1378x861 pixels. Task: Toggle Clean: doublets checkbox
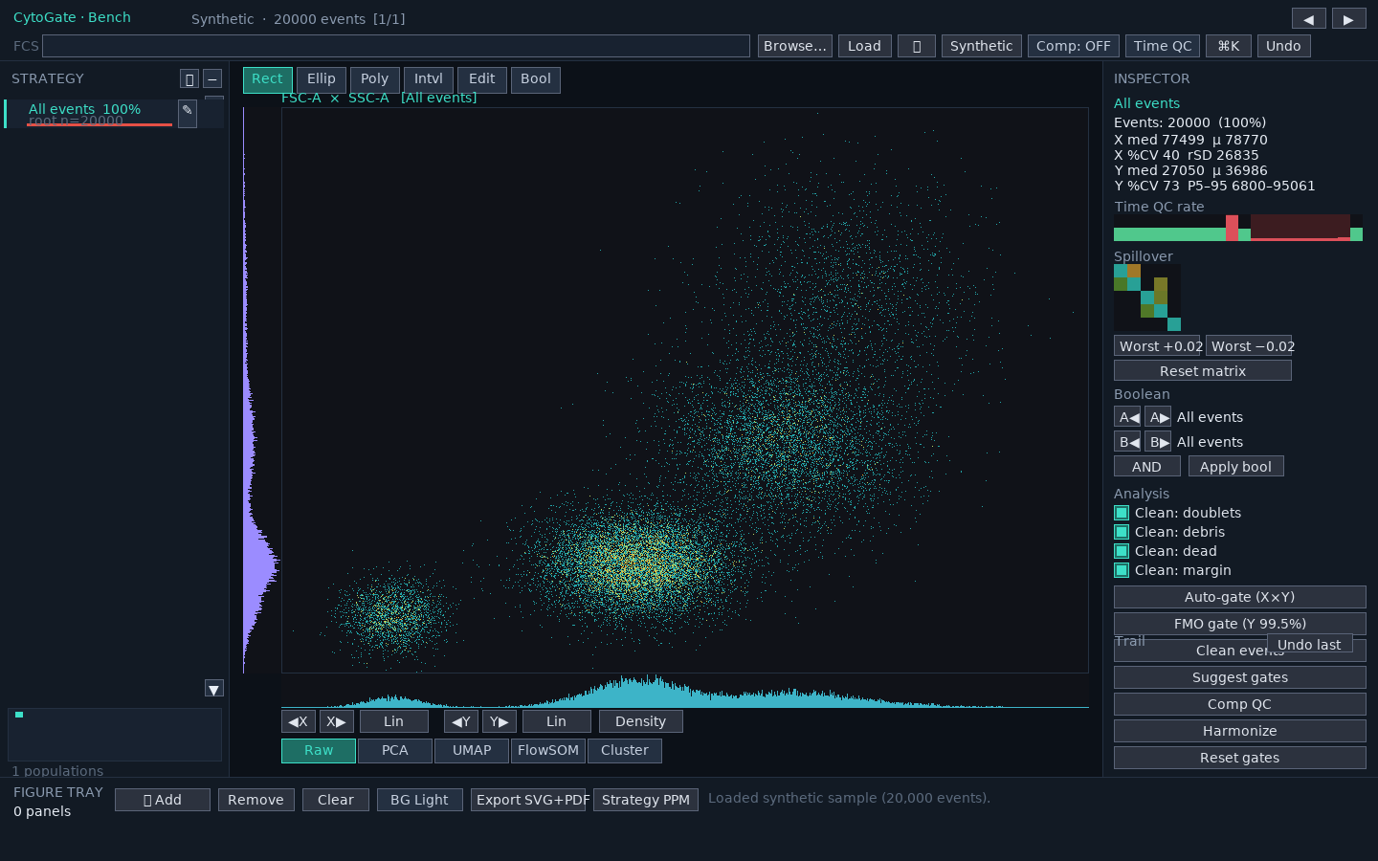1122,513
